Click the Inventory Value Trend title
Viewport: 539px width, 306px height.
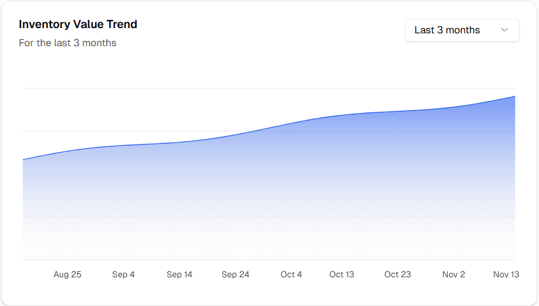coord(78,25)
